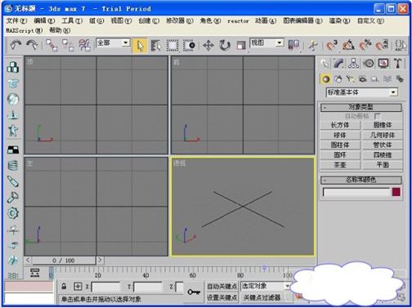Viewport: 412px width, 308px height.
Task: Select the Geometry sphere category
Action: click(325, 79)
